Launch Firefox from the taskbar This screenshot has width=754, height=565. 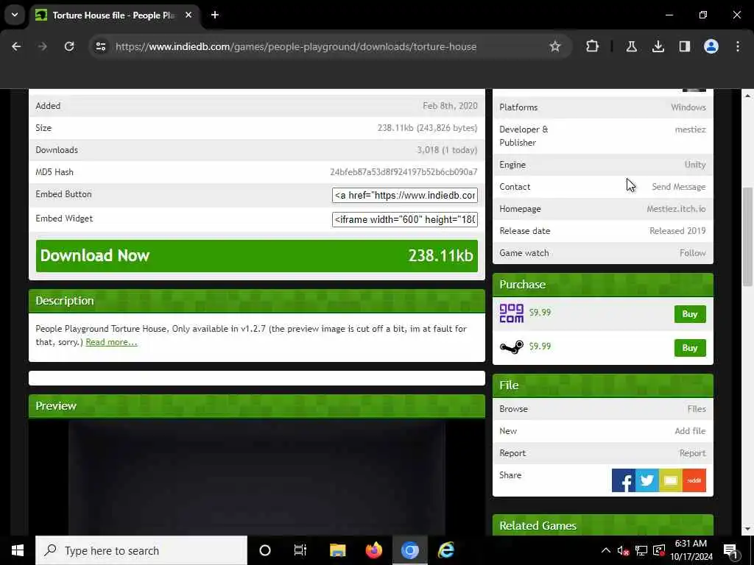coord(373,550)
